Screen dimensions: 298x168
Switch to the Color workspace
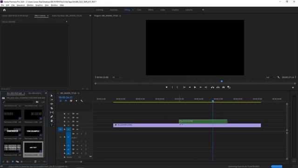click(x=139, y=10)
